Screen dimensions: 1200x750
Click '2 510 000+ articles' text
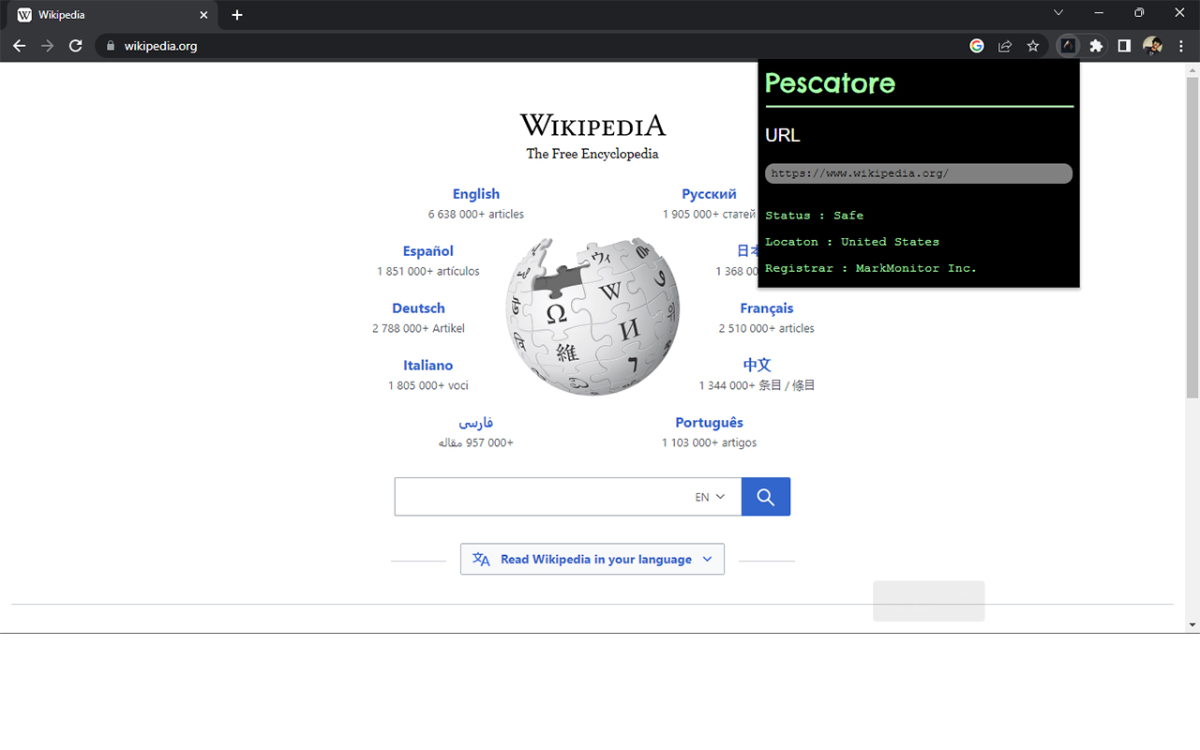click(x=767, y=329)
